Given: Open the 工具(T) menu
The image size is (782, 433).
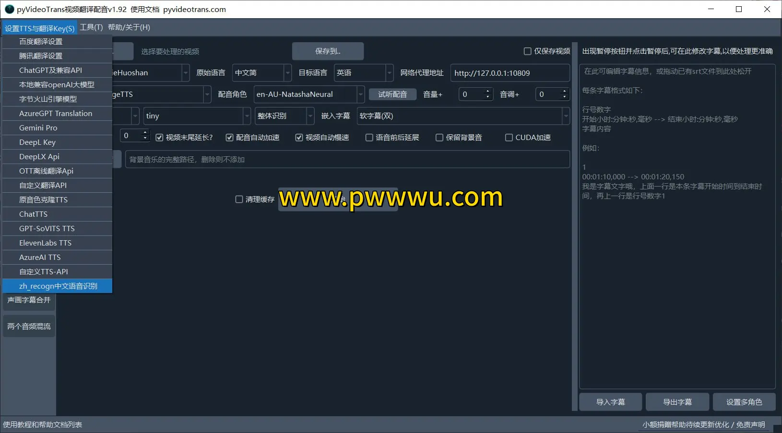Looking at the screenshot, I should pos(92,27).
